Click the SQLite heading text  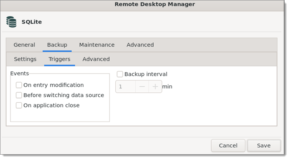click(x=32, y=22)
